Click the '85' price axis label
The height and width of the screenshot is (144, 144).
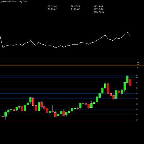pyautogui.click(x=137, y=75)
